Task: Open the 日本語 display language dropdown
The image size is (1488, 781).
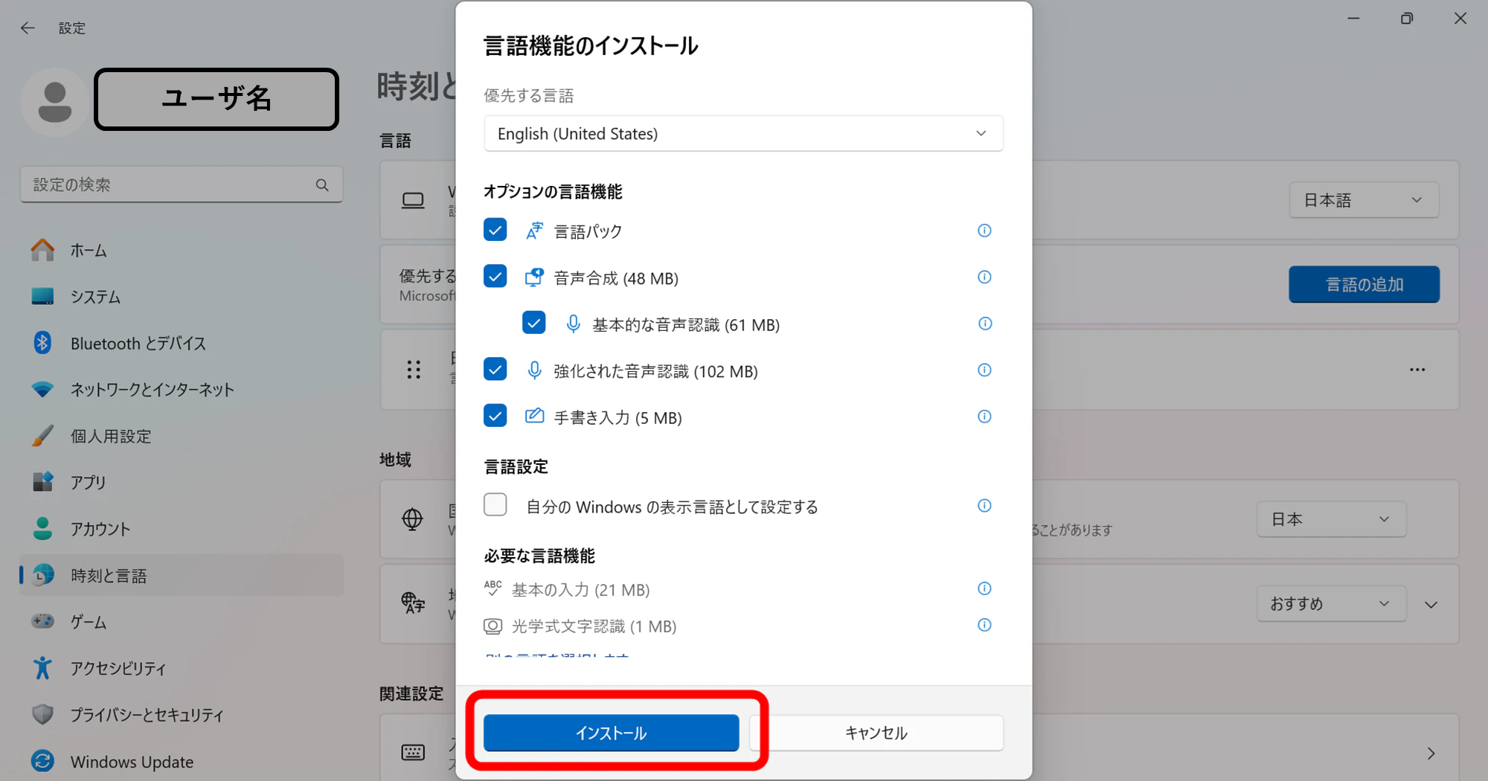Action: 1364,200
